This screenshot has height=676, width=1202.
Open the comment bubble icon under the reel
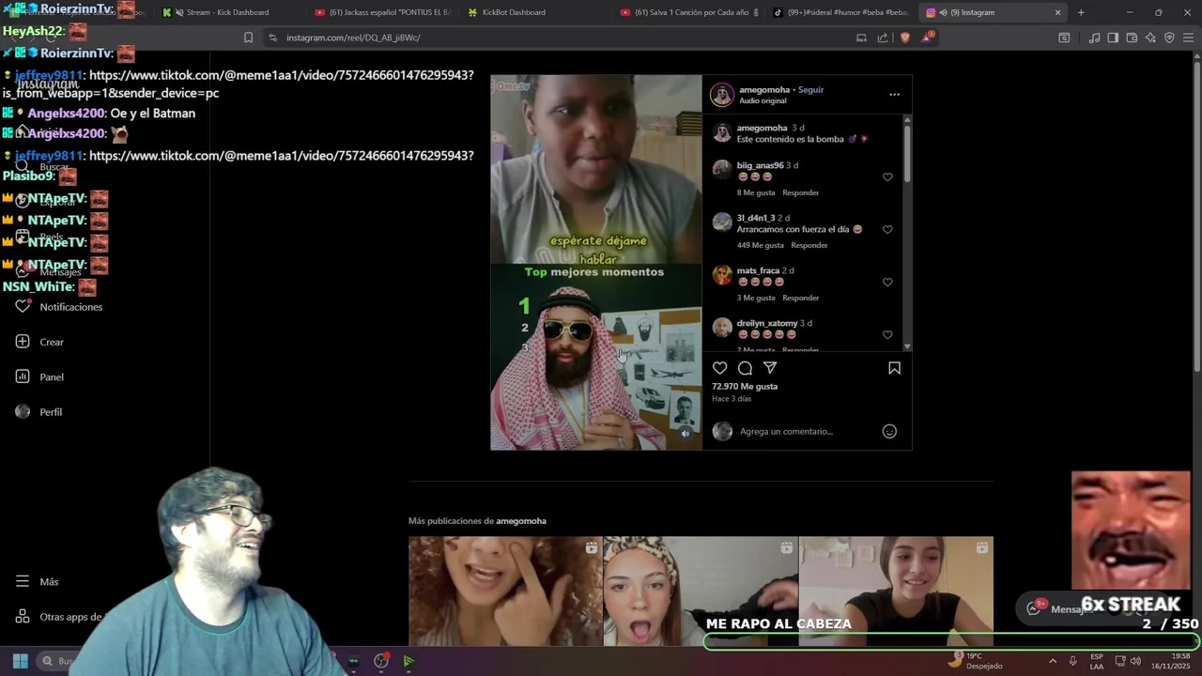(745, 368)
